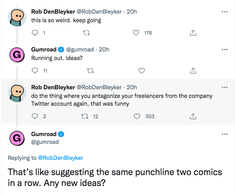The width and height of the screenshot is (235, 195).
Task: Open more options on Gumroad's "Running out" tweet
Action: pyautogui.click(x=224, y=50)
